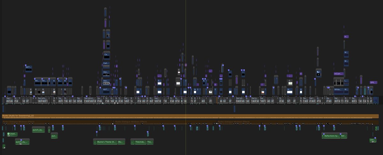This screenshot has width=383, height=155.
Task: Click the marker on top of Reflections by... clip
Action: click(x=323, y=134)
